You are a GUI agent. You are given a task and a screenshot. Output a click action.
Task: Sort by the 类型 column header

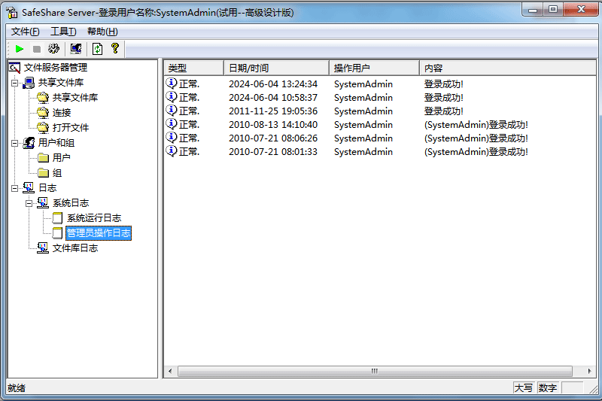pyautogui.click(x=194, y=68)
